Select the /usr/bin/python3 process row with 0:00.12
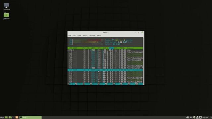This screenshot has height=119, width=212. (105, 82)
